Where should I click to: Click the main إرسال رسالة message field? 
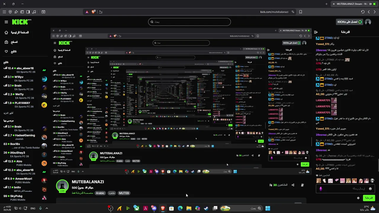click(x=346, y=189)
